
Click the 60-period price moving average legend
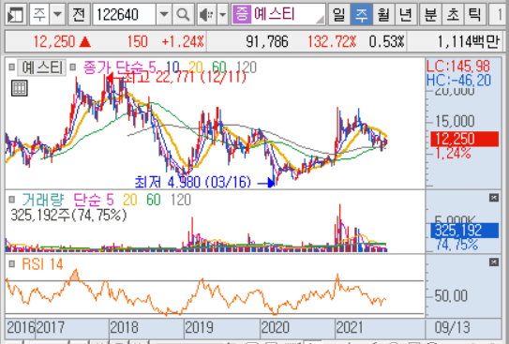point(218,67)
